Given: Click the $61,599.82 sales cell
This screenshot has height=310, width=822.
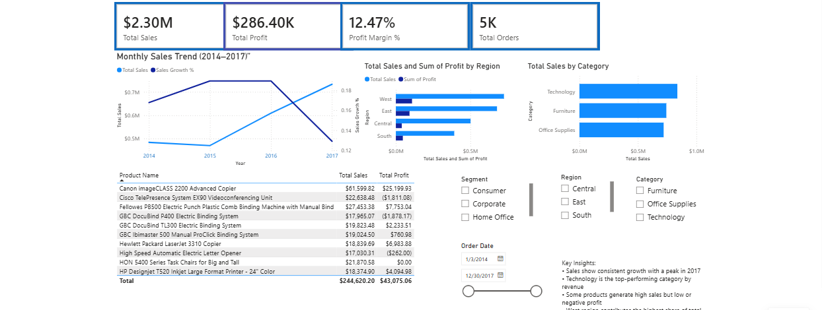Looking at the screenshot, I should [x=360, y=188].
